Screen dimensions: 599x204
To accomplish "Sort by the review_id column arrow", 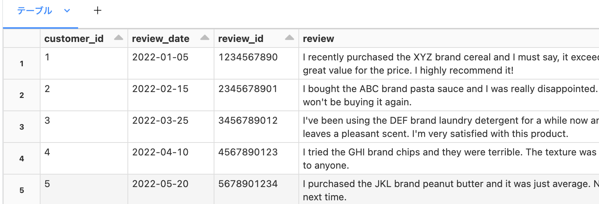I will (290, 38).
